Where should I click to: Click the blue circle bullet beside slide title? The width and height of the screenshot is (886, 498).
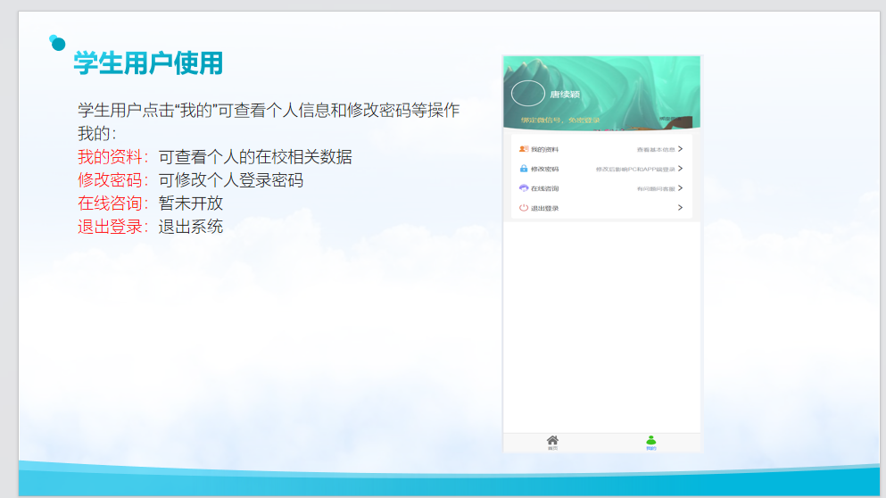58,43
